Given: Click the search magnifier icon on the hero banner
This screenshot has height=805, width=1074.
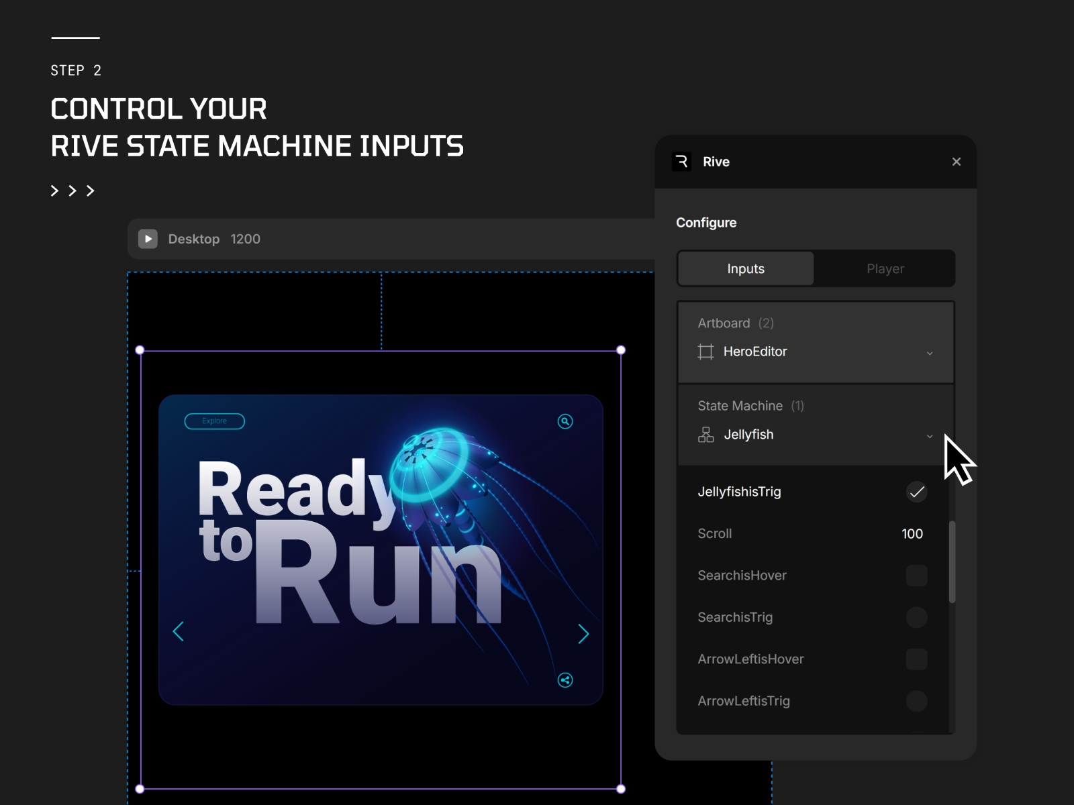Looking at the screenshot, I should coord(565,421).
